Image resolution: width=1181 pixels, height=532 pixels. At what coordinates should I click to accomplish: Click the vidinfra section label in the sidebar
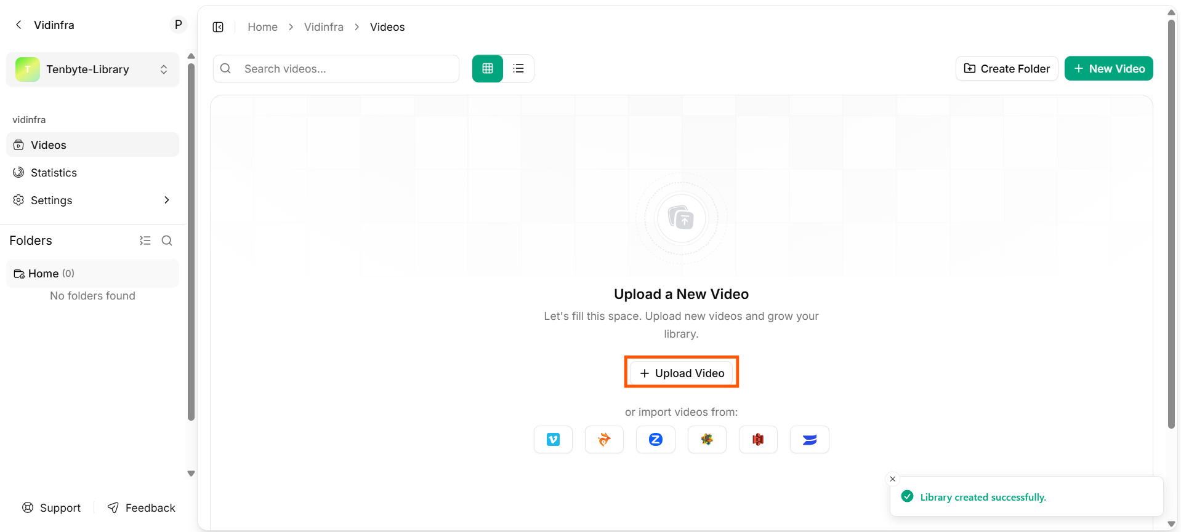click(29, 119)
